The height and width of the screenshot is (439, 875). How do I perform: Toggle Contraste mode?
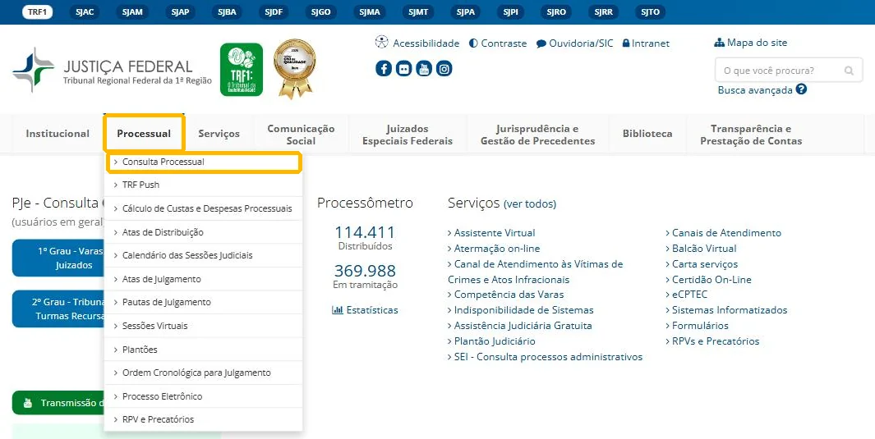click(x=498, y=43)
